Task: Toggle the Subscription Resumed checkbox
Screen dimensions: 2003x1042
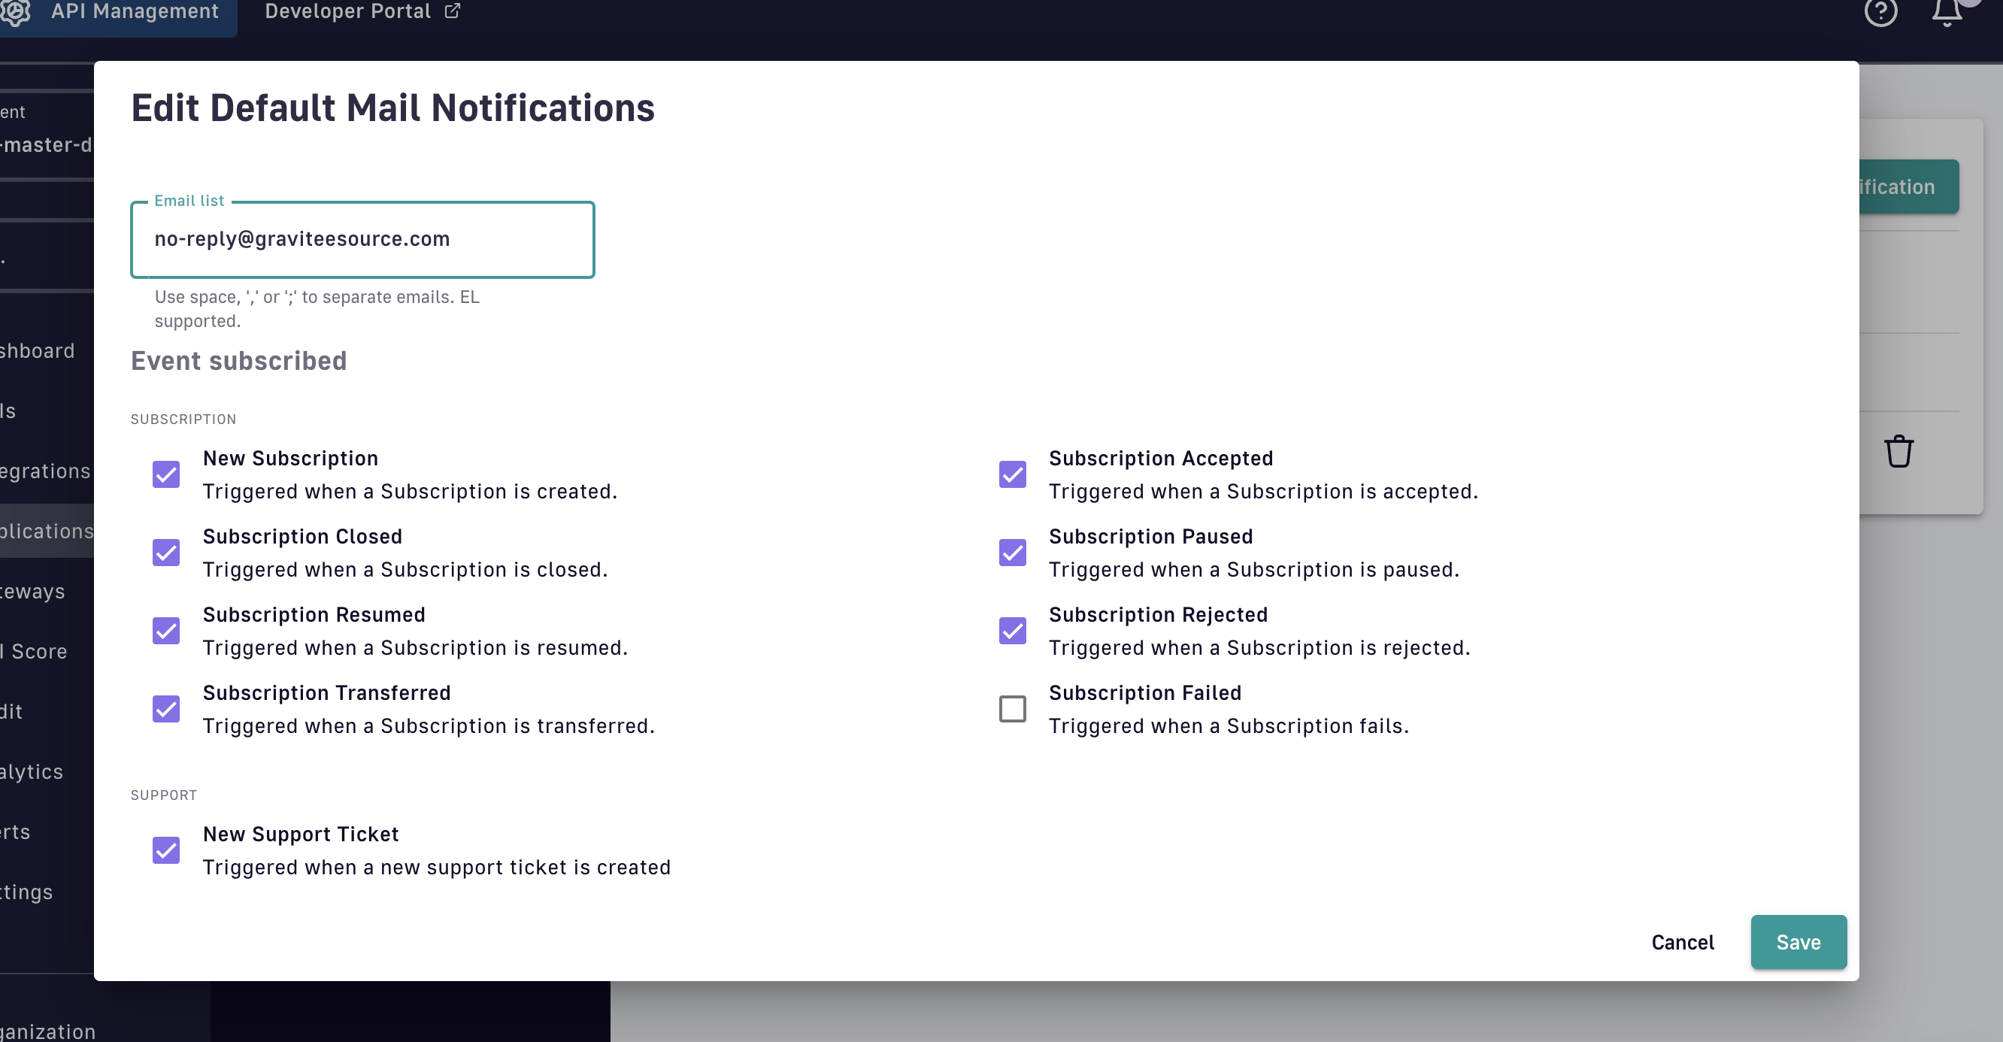Action: (x=165, y=631)
